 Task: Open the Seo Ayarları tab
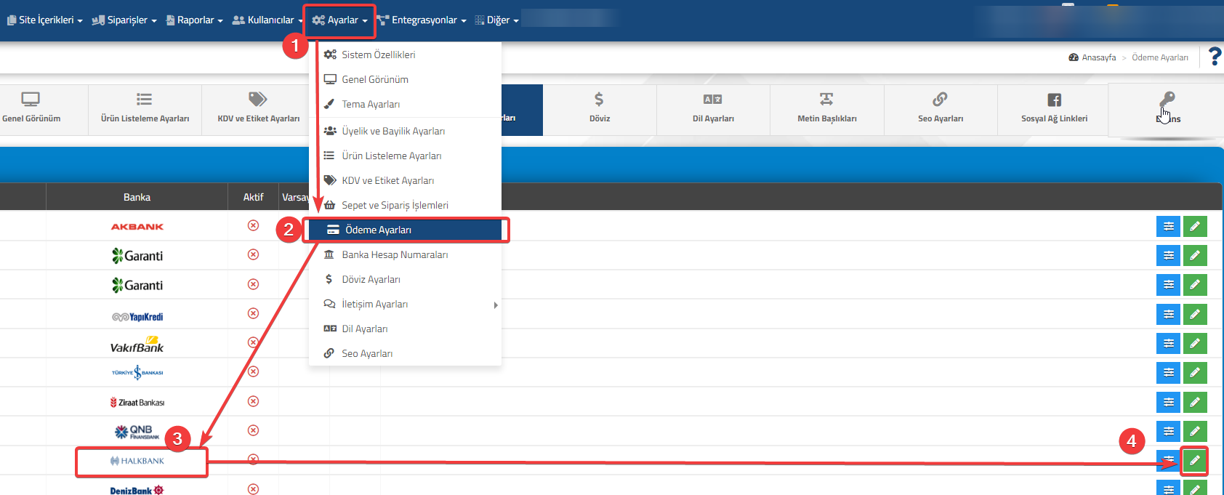tap(941, 109)
